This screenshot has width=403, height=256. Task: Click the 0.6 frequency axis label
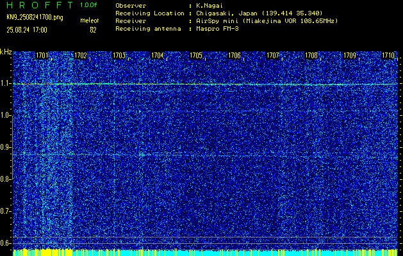(5, 243)
